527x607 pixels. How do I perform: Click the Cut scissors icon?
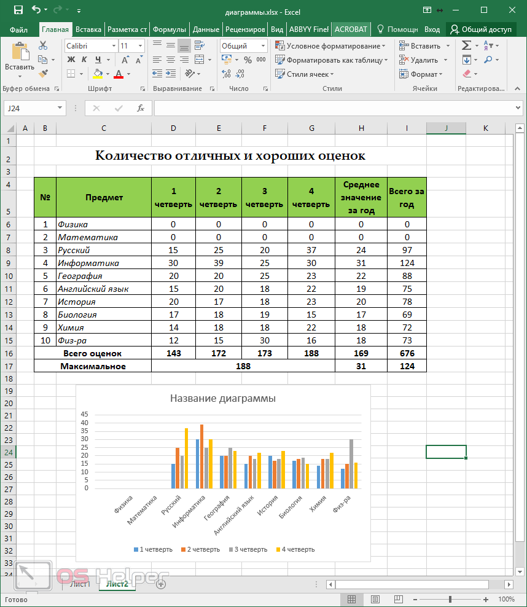pyautogui.click(x=43, y=45)
